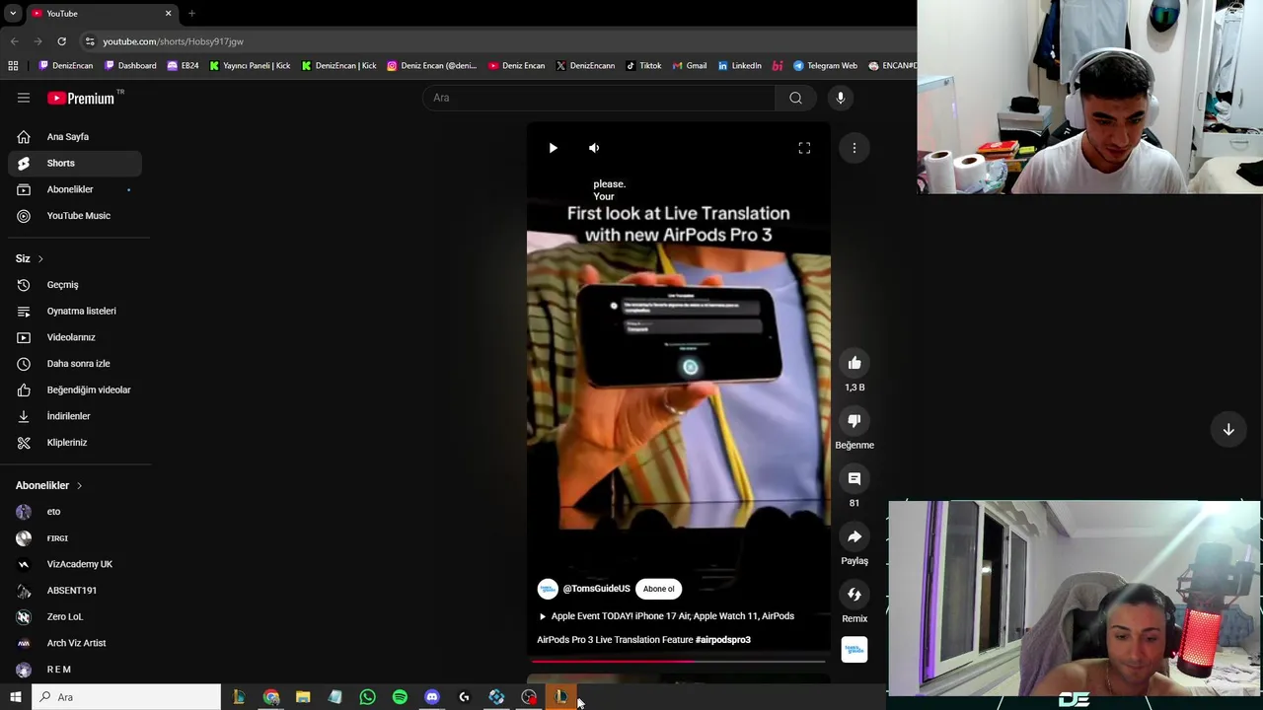
Task: Open WhatsApp from the taskbar
Action: (367, 697)
